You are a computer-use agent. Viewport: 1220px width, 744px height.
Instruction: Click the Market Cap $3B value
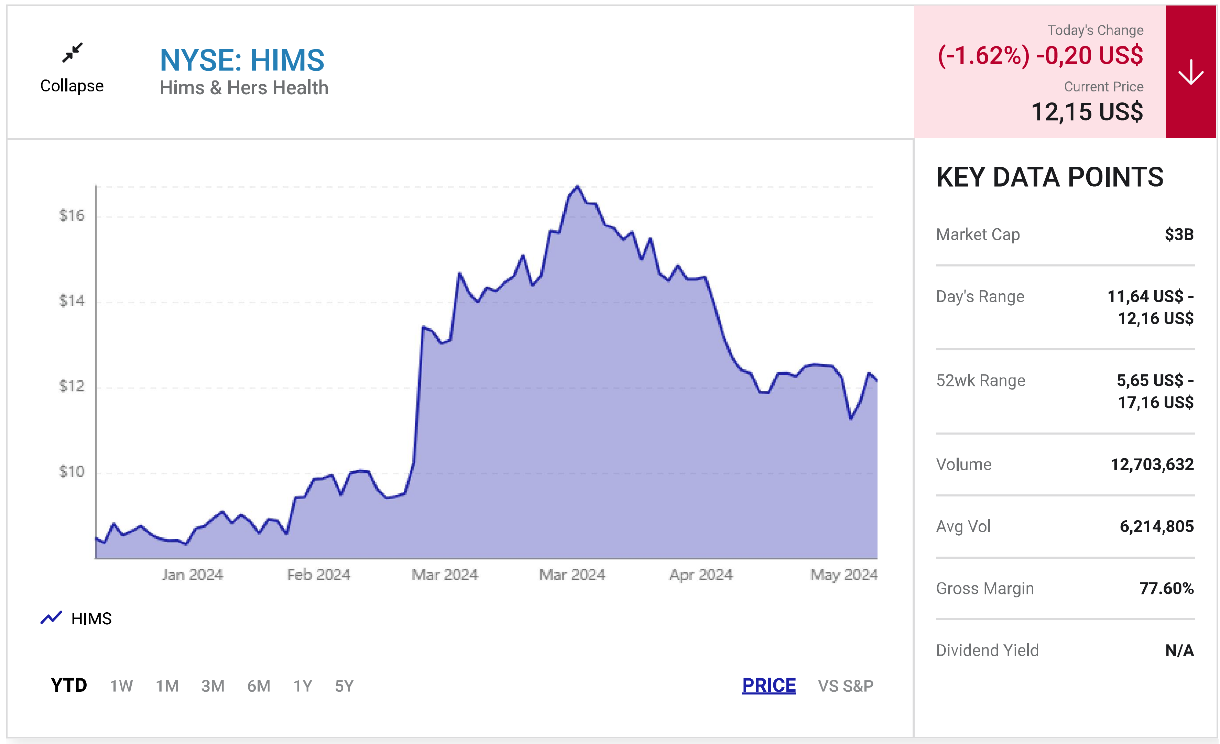point(1179,234)
